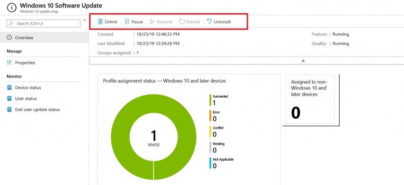
Task: Click the Overview info icon in sidebar
Action: point(9,38)
